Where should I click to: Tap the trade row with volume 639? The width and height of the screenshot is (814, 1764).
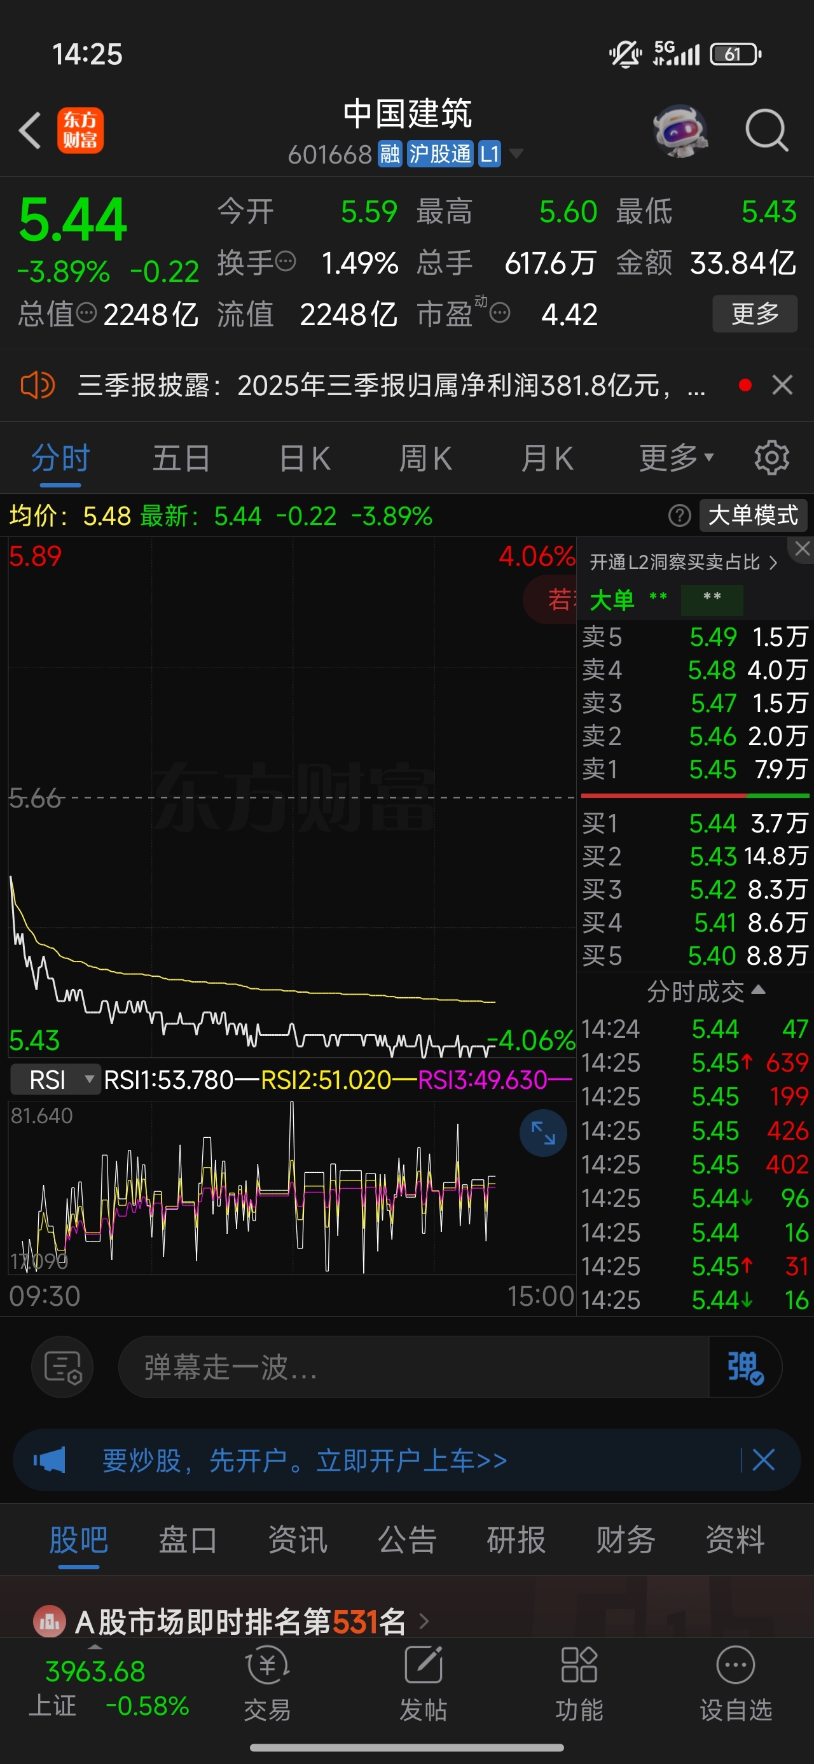(x=694, y=1063)
